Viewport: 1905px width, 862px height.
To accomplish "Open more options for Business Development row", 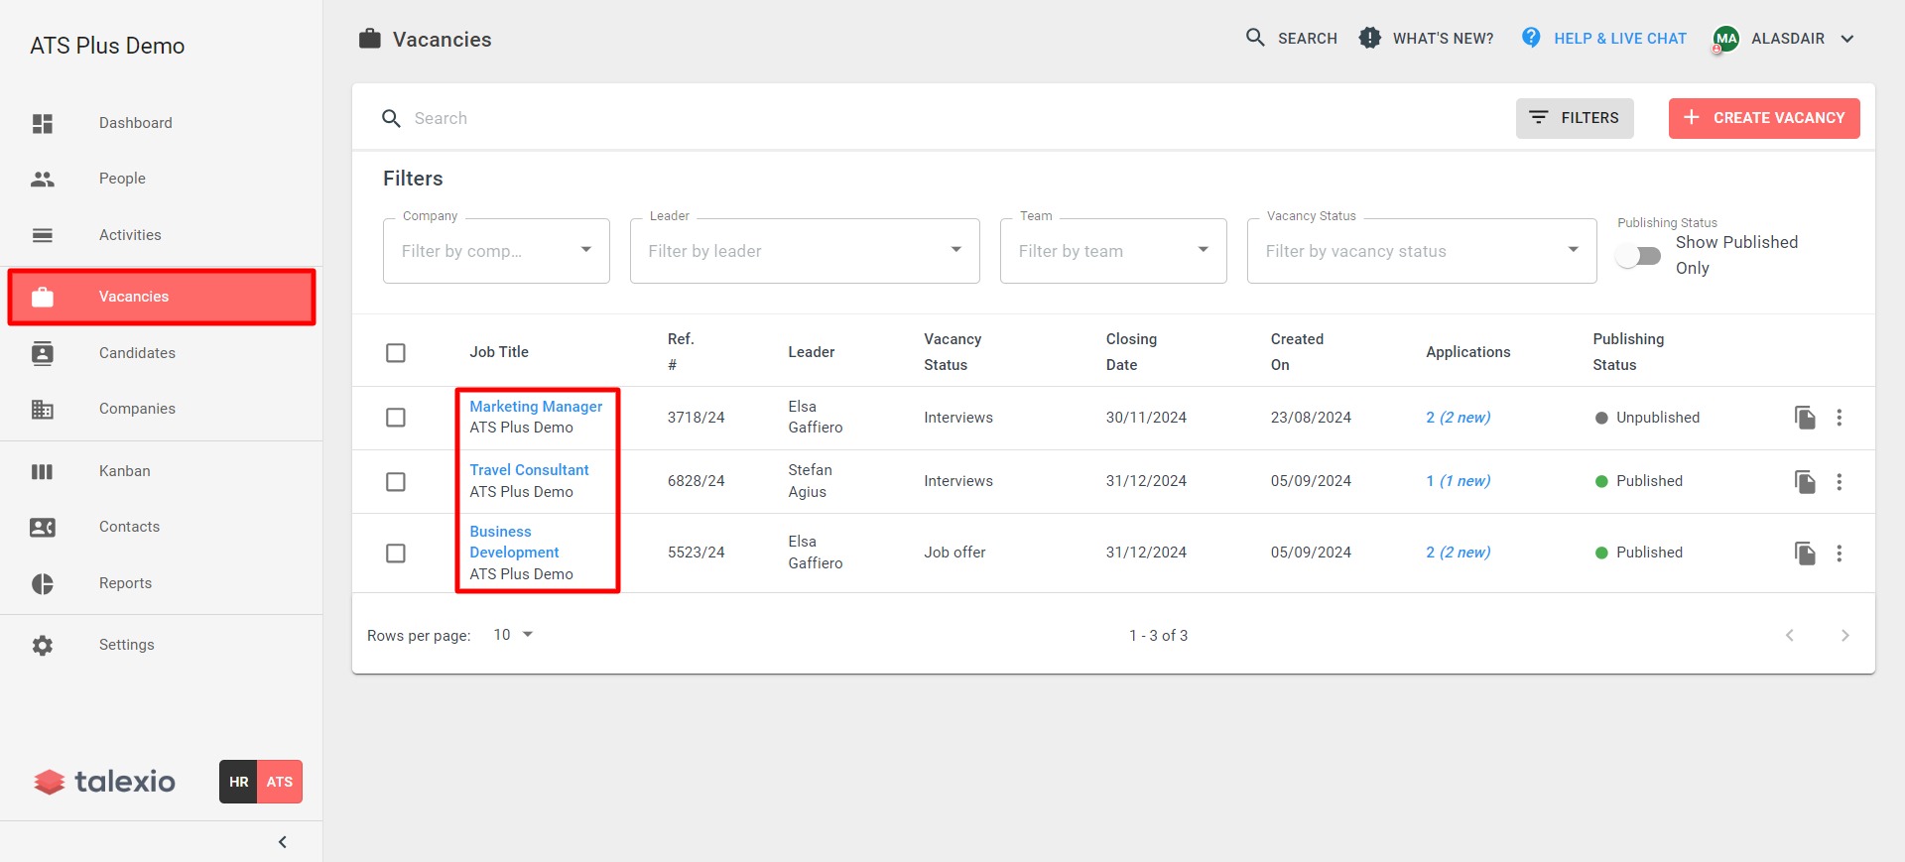I will 1839,553.
